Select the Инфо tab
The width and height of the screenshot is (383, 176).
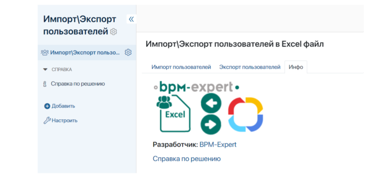[x=295, y=67]
